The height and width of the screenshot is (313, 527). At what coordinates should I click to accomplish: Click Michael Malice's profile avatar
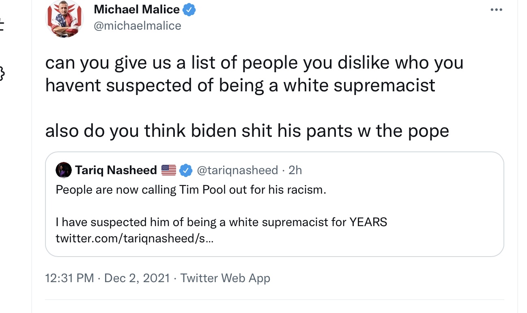[x=65, y=19]
